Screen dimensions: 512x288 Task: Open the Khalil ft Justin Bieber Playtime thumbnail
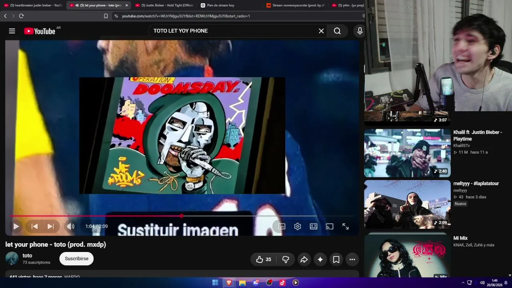click(407, 153)
